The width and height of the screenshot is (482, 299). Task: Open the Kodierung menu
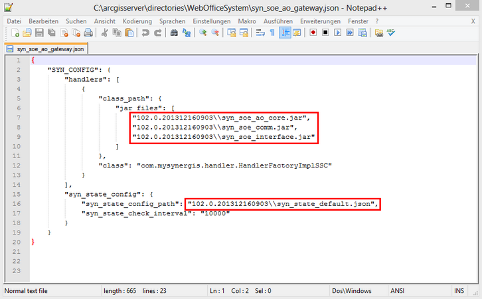[x=137, y=21]
